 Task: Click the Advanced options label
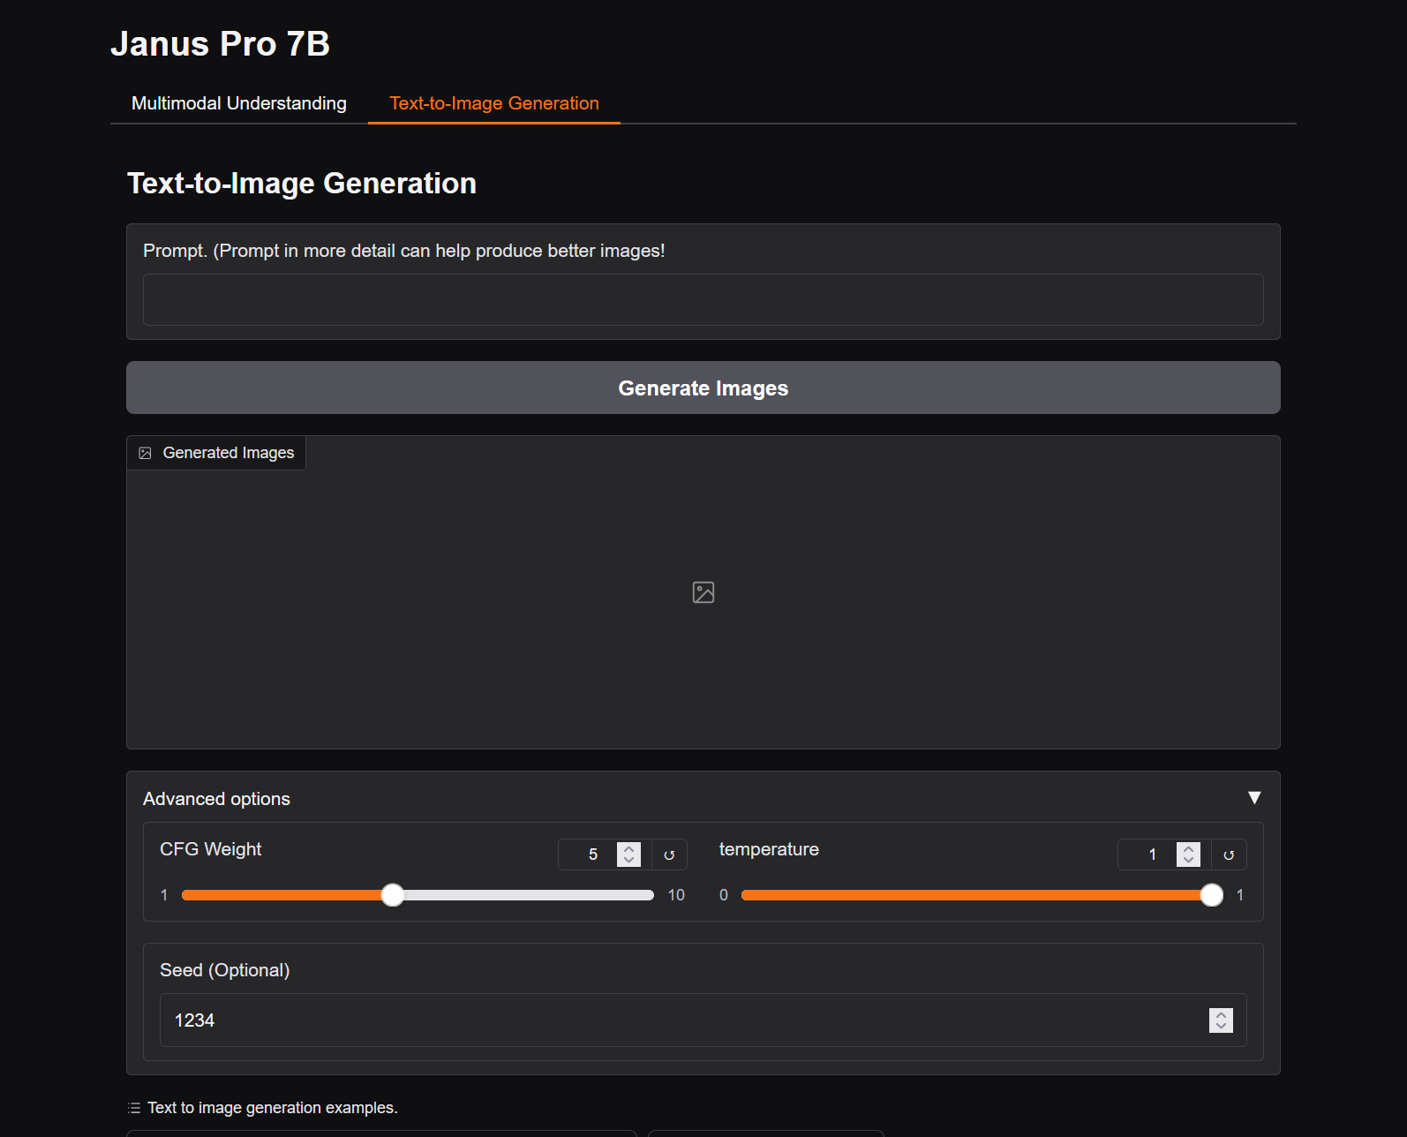216,799
